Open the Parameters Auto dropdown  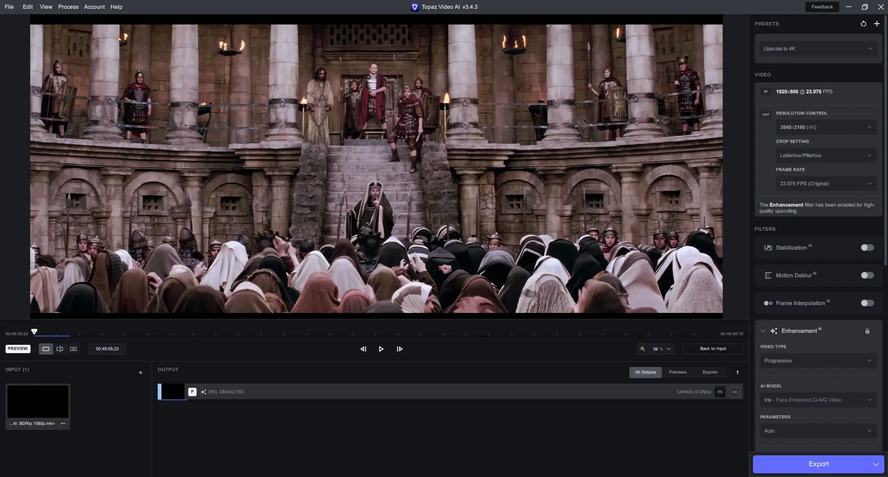point(818,431)
